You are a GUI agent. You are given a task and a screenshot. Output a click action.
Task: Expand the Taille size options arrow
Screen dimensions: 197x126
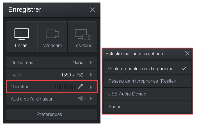tap(91, 75)
